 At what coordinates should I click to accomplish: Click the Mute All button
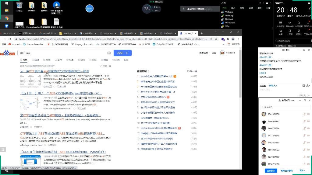pyautogui.click(x=271, y=170)
